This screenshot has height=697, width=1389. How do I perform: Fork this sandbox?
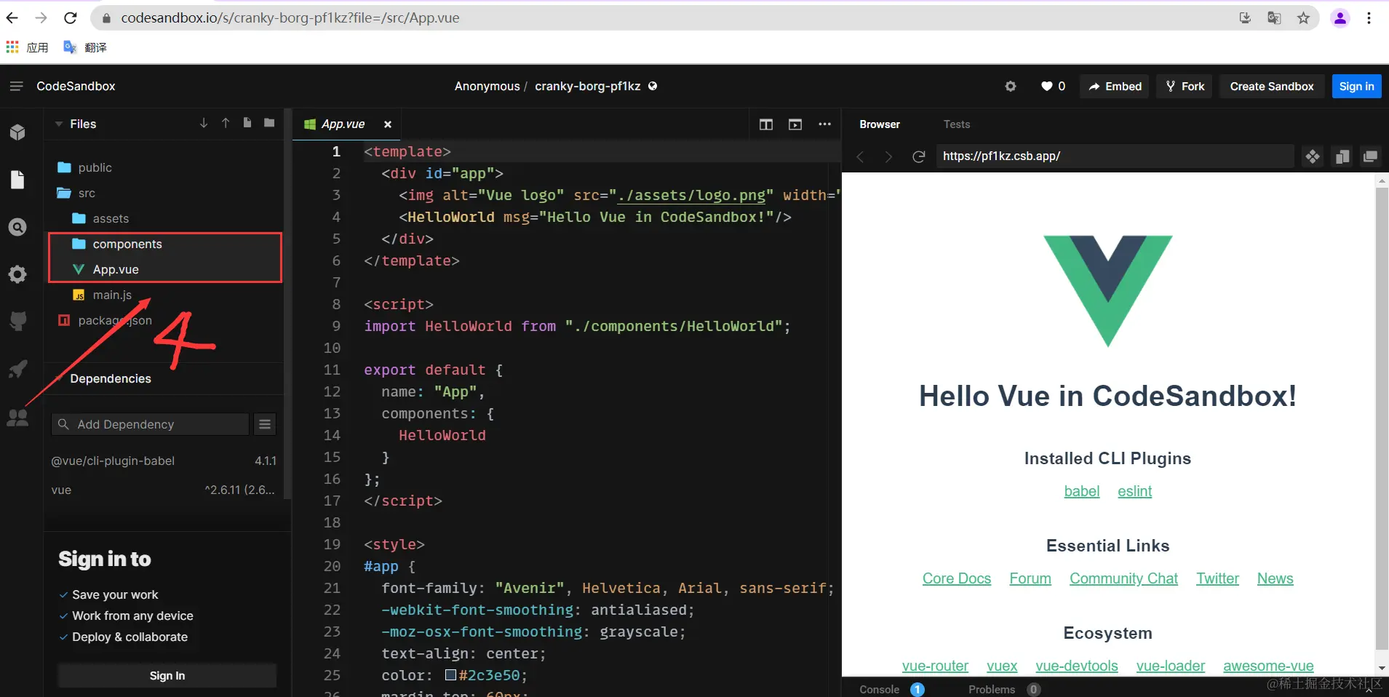coord(1185,87)
